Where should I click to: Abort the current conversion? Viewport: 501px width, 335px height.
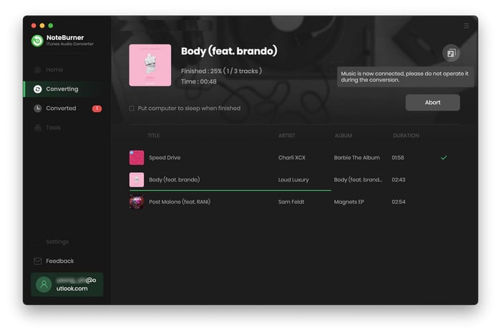coord(432,103)
